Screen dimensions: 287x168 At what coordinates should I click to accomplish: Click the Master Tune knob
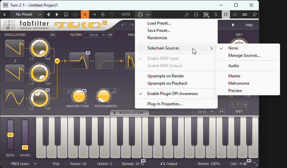[79, 96]
